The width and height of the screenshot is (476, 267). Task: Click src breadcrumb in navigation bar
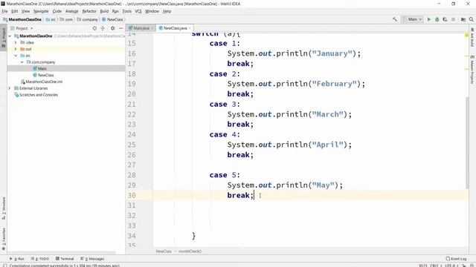pos(51,19)
